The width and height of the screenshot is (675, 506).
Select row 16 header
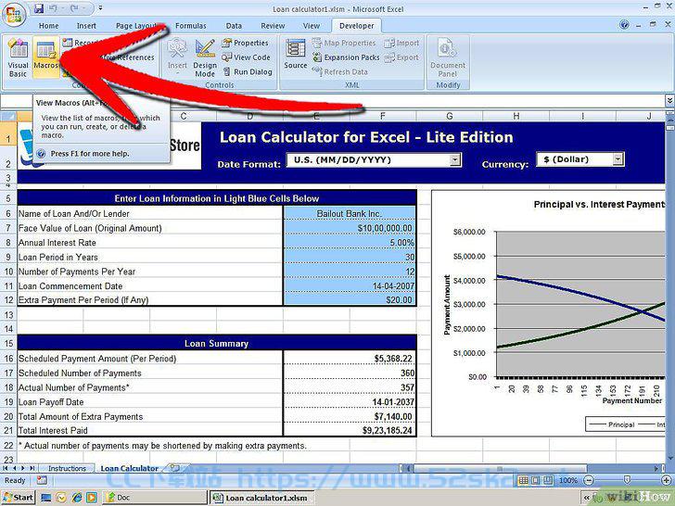8,358
